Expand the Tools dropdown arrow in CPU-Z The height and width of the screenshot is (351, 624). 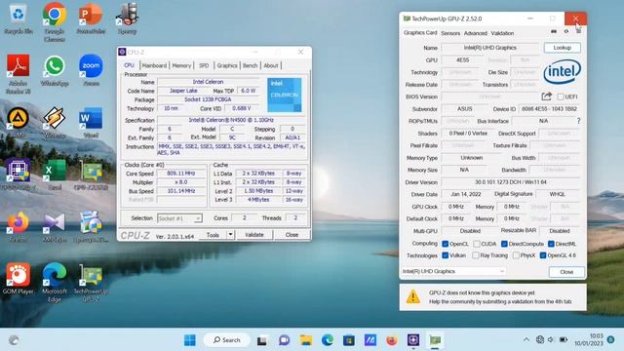pos(230,235)
